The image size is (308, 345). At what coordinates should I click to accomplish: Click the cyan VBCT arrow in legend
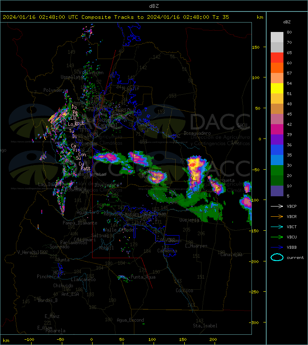click(277, 227)
